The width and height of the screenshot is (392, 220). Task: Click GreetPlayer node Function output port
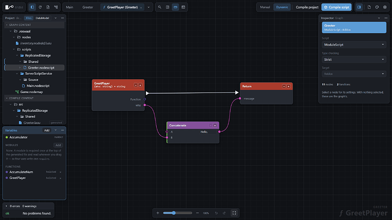tap(145, 99)
